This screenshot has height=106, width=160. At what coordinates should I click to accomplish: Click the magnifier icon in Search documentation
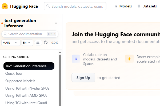pos(5,34)
